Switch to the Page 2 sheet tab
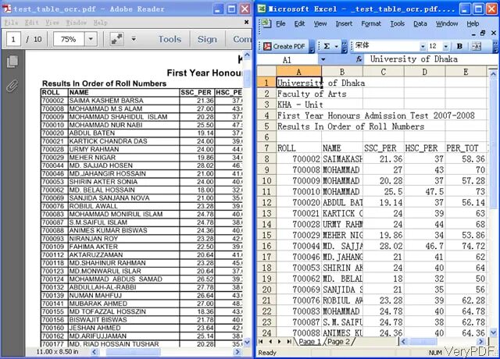This screenshot has height=359, width=500. click(338, 342)
